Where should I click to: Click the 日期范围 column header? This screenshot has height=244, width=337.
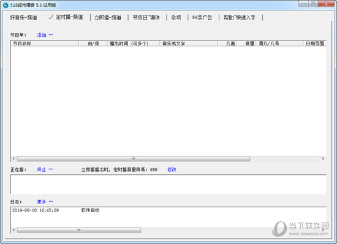(x=315, y=44)
